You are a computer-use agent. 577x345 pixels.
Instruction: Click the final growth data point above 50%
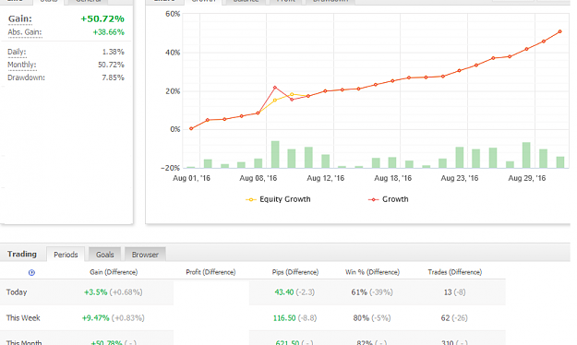(x=560, y=31)
